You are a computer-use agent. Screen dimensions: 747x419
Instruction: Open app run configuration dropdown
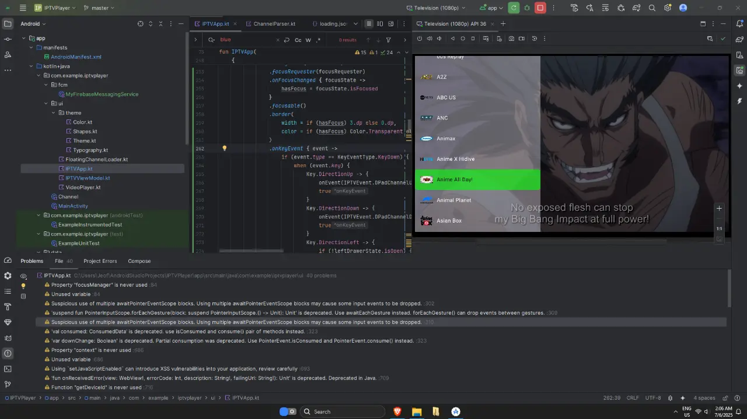[x=491, y=8]
